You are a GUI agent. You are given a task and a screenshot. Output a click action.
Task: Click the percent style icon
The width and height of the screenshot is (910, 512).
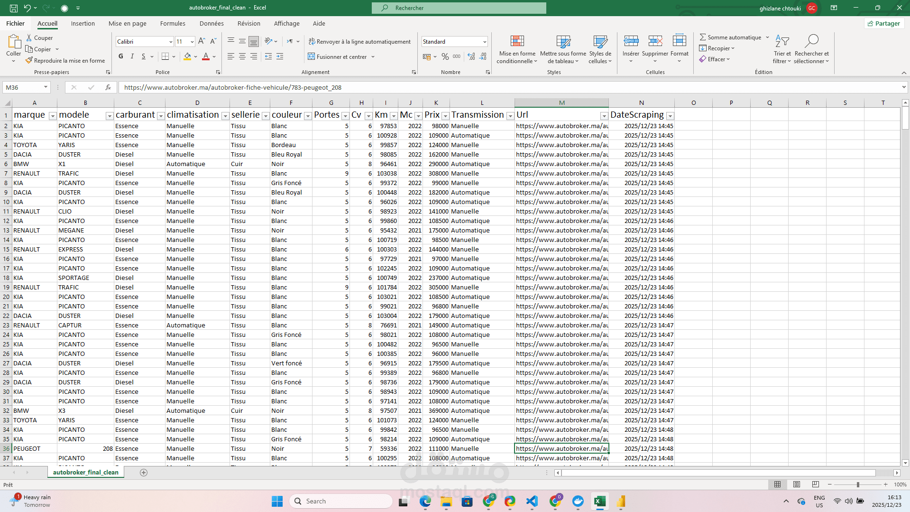pyautogui.click(x=445, y=56)
